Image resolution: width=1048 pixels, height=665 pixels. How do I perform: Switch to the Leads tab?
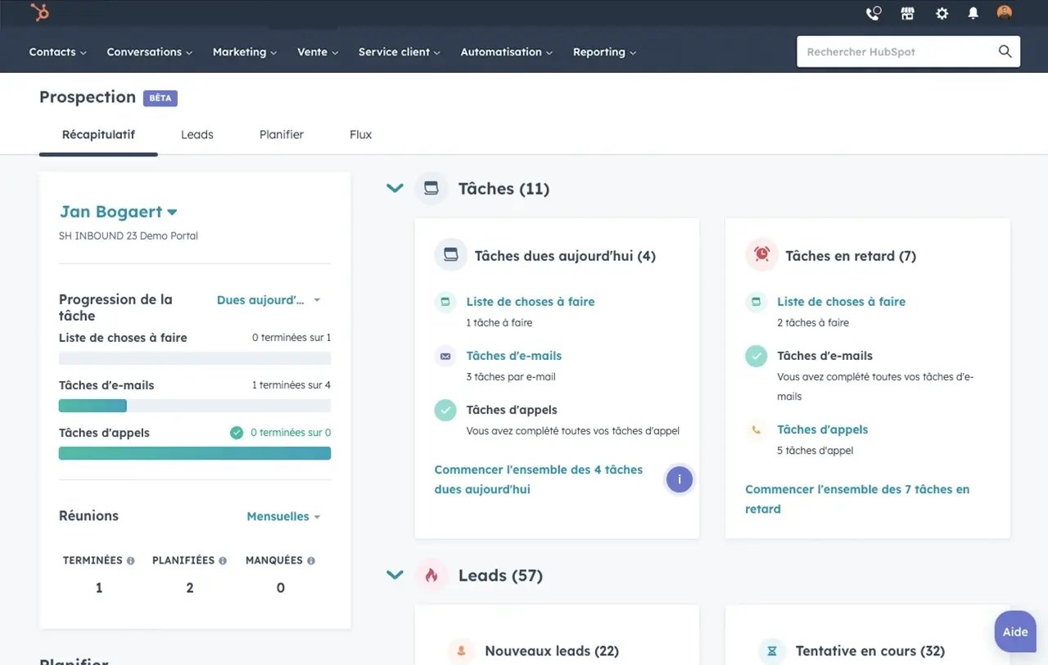(x=197, y=134)
